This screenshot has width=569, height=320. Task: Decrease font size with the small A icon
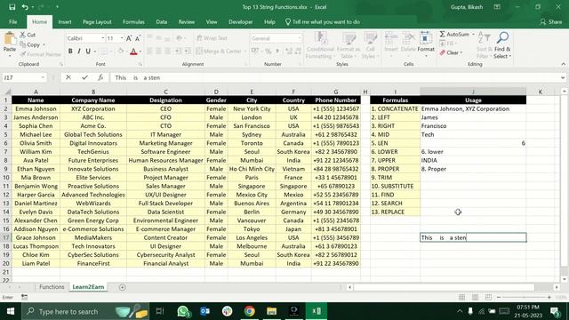click(138, 38)
